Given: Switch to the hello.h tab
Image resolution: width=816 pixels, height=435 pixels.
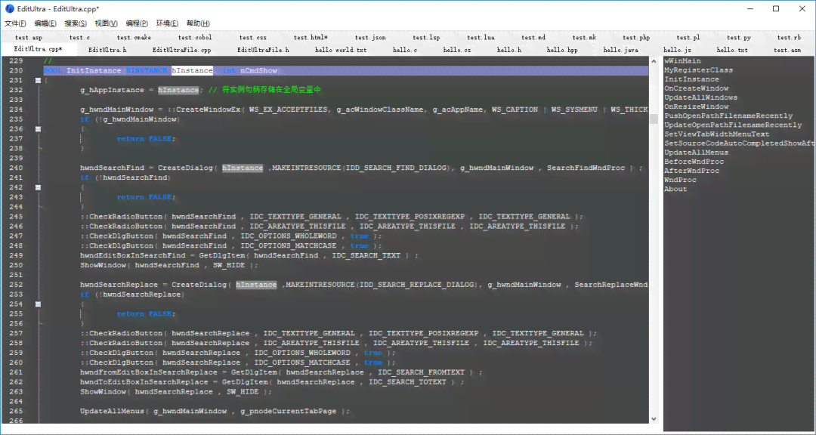Looking at the screenshot, I should 509,50.
